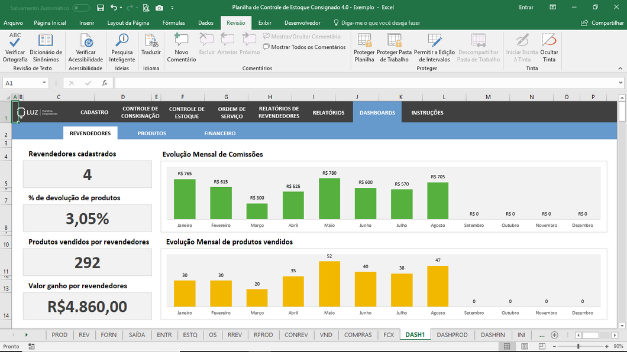Open INSTRUÇÕES section
The image size is (627, 352).
click(427, 113)
